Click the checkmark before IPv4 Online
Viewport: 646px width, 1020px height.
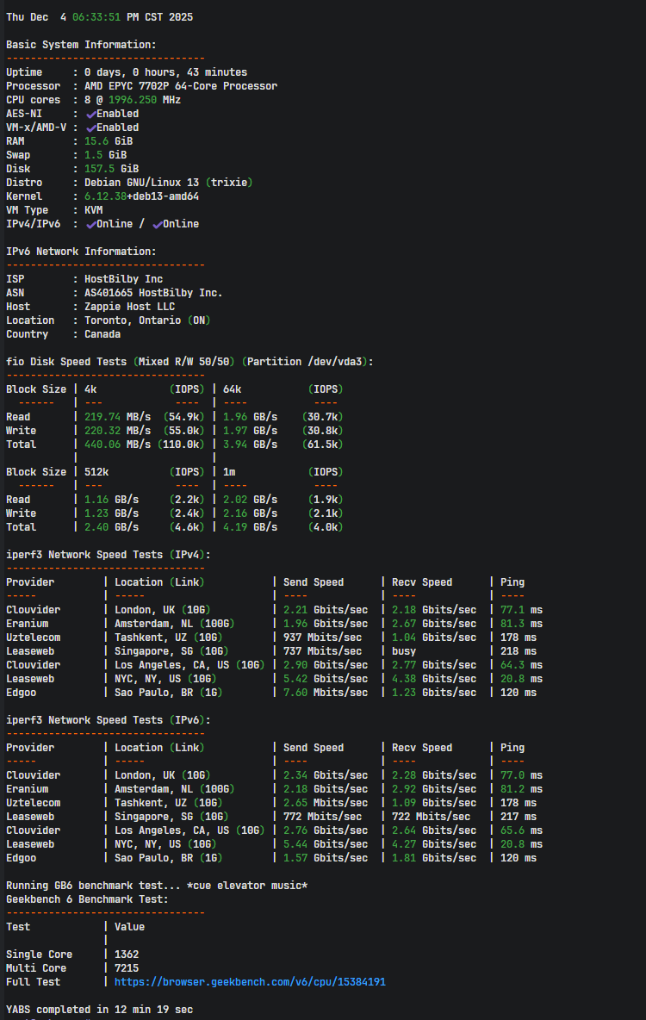coord(90,224)
